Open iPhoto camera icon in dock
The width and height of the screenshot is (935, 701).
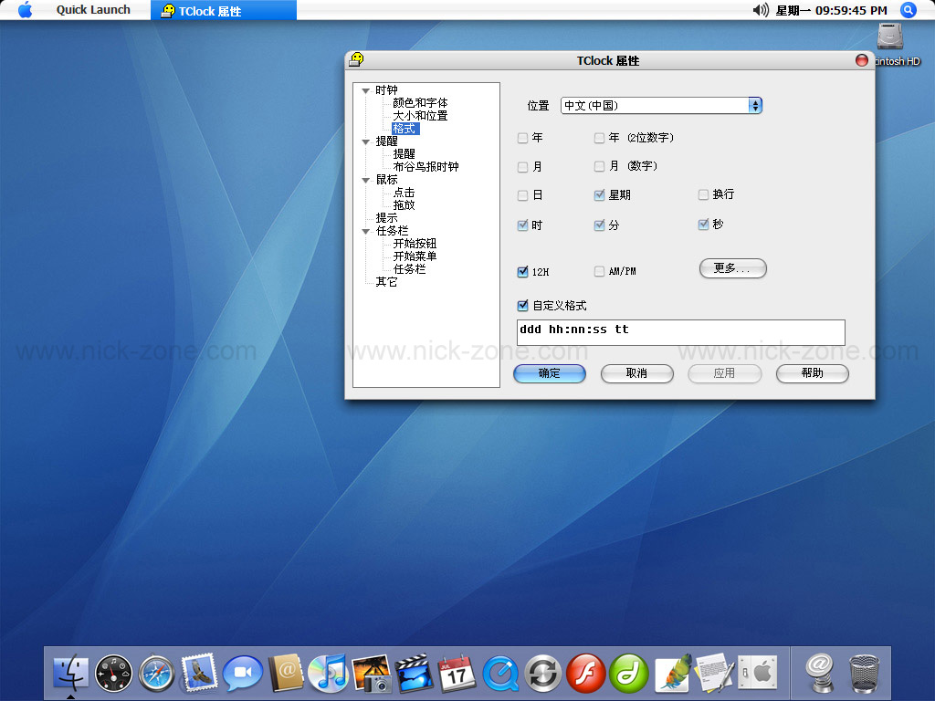371,674
